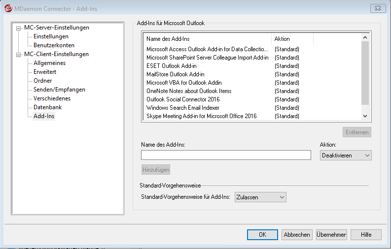Click the Name des Add-Ins text field

click(226, 156)
